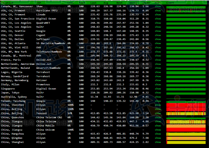The height and width of the screenshot is (148, 209).
Task: Click show for Nuremberg Hetzner row
Action: coord(158,80)
